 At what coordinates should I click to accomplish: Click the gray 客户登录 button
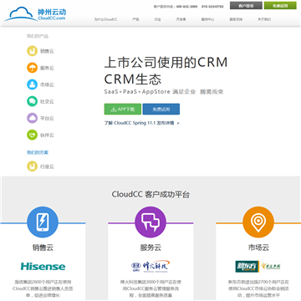[246, 5]
